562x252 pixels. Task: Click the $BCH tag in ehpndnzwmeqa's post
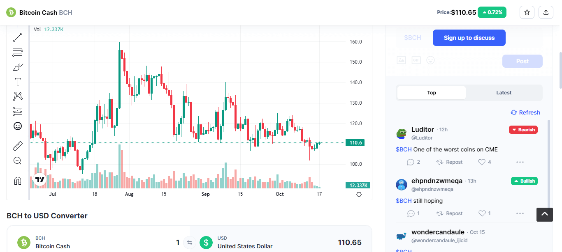click(x=404, y=201)
